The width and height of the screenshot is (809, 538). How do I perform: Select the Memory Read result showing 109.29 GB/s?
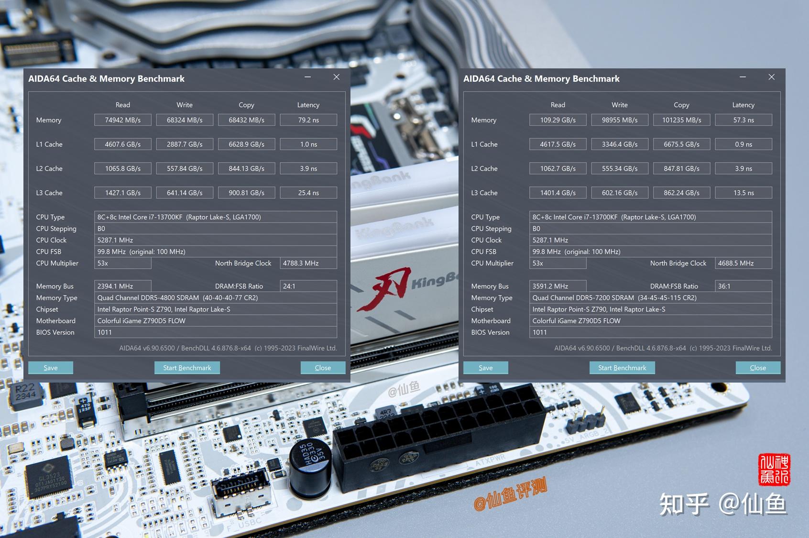click(x=558, y=120)
